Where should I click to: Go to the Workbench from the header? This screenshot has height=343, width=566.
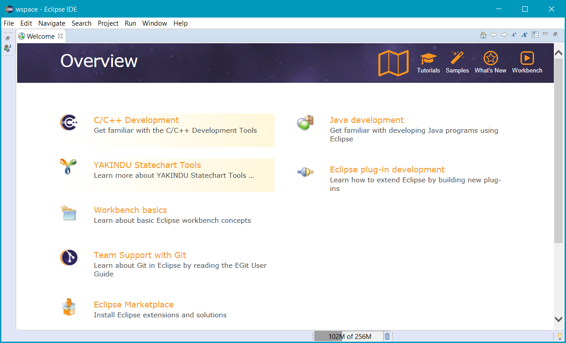click(527, 63)
